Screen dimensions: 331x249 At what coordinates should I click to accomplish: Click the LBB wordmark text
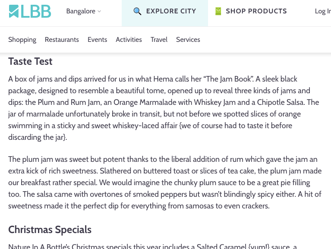[x=36, y=12]
